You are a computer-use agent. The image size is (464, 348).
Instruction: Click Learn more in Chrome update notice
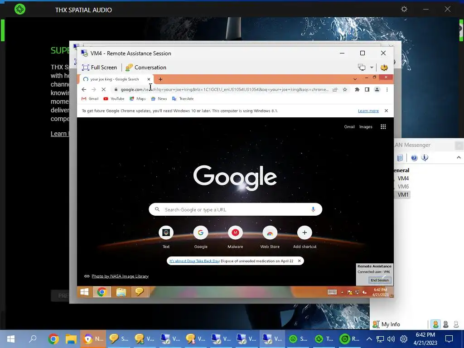click(x=368, y=111)
